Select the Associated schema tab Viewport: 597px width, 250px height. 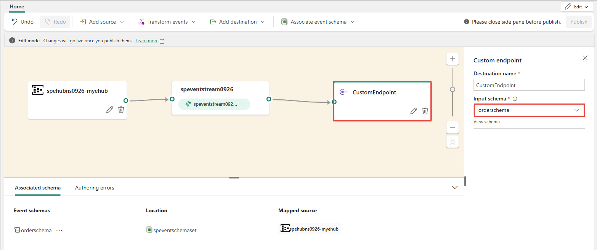click(38, 188)
